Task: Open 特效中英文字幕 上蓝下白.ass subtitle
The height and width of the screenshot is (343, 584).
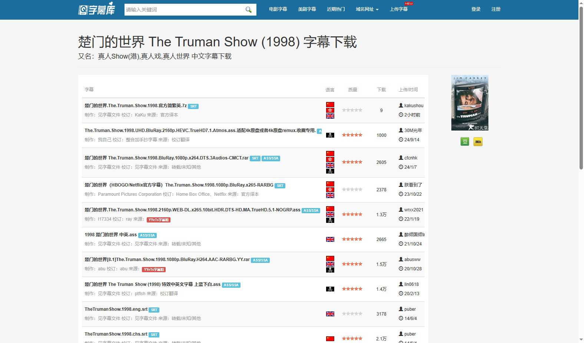Action: point(152,284)
